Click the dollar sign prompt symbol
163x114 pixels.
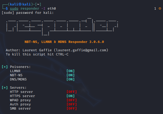coord(7,9)
